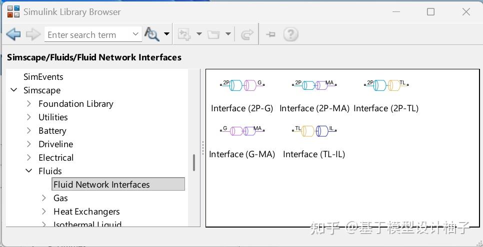Collapse the Fluids node
This screenshot has width=483, height=247.
[x=28, y=171]
